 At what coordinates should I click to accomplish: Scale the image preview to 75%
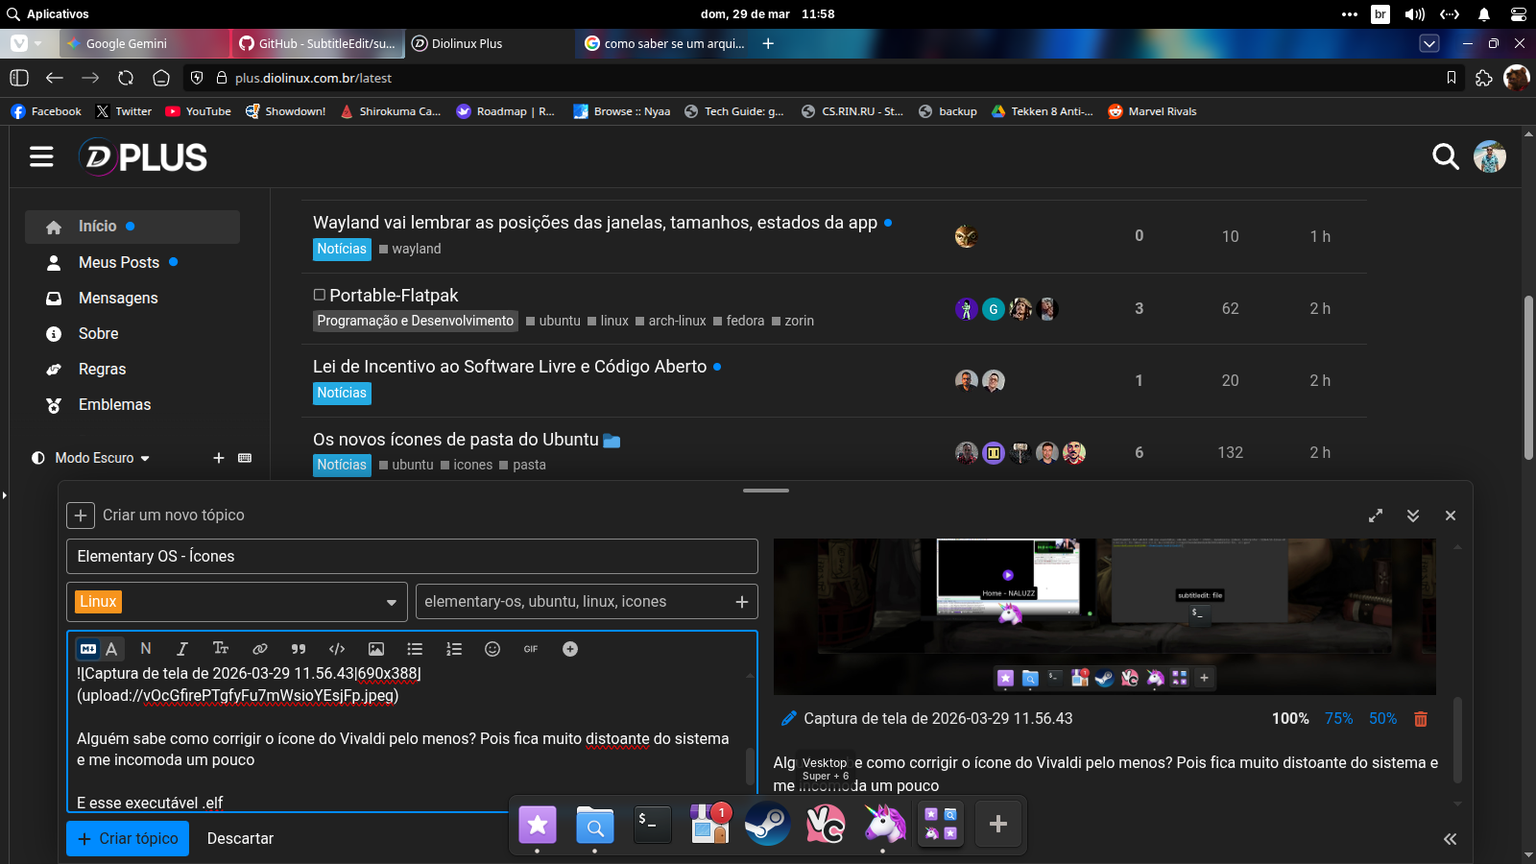(1338, 719)
